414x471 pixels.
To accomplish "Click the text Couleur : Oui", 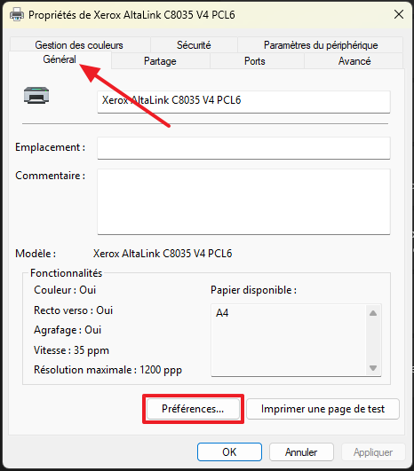I will [x=65, y=290].
